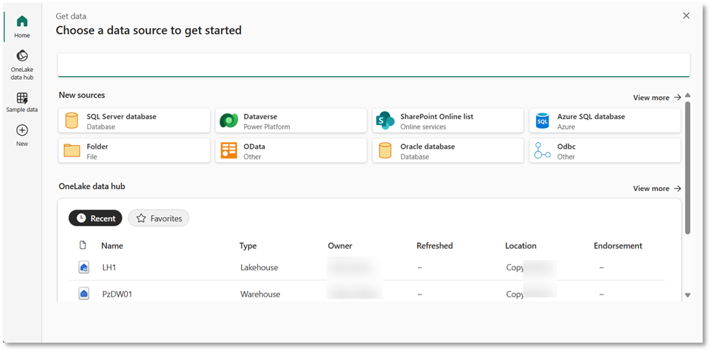Click the PzDW01 warehouse row icon
The image size is (712, 352).
pos(83,294)
